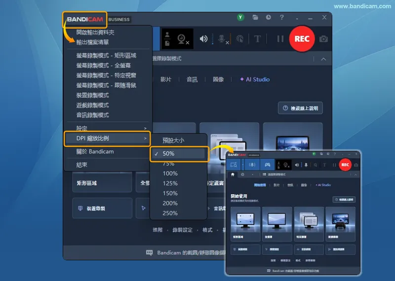This screenshot has height=281, width=395.
Task: Click rectangle screen mode icon in small window
Action: (x=234, y=165)
